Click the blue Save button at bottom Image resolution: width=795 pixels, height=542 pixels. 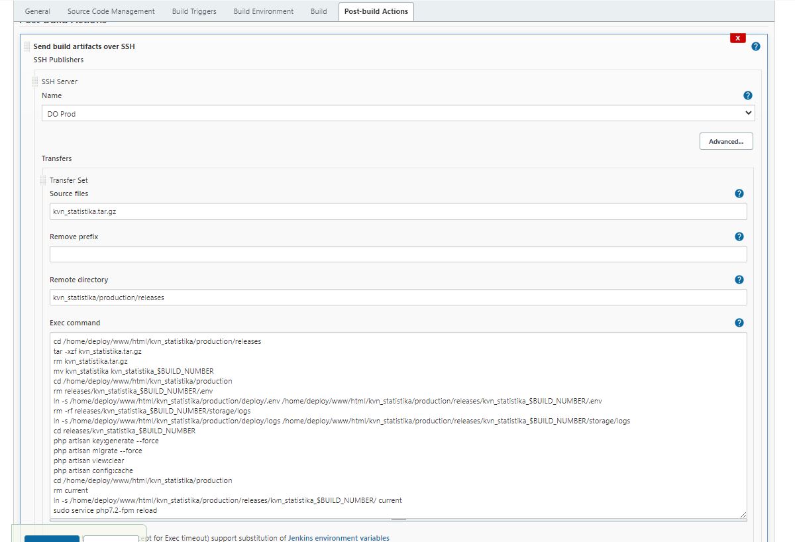click(52, 539)
